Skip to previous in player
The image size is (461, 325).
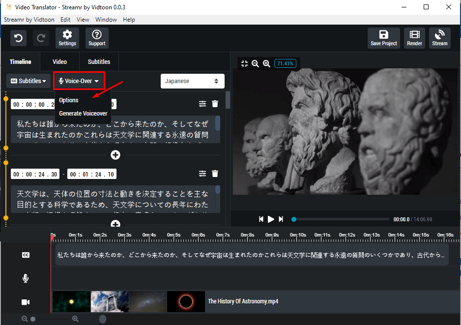[261, 219]
